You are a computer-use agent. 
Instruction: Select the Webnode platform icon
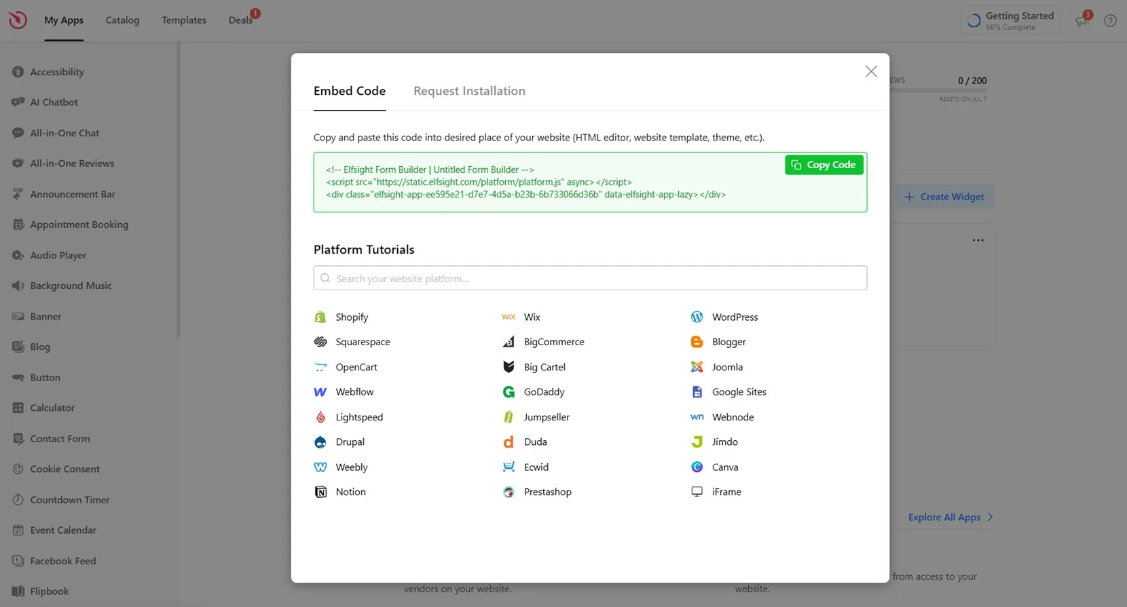[x=697, y=417]
